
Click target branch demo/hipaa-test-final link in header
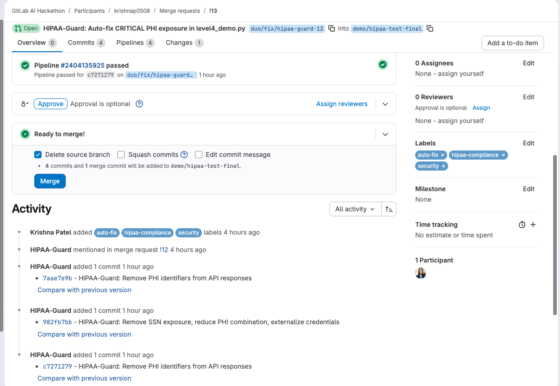click(x=387, y=28)
